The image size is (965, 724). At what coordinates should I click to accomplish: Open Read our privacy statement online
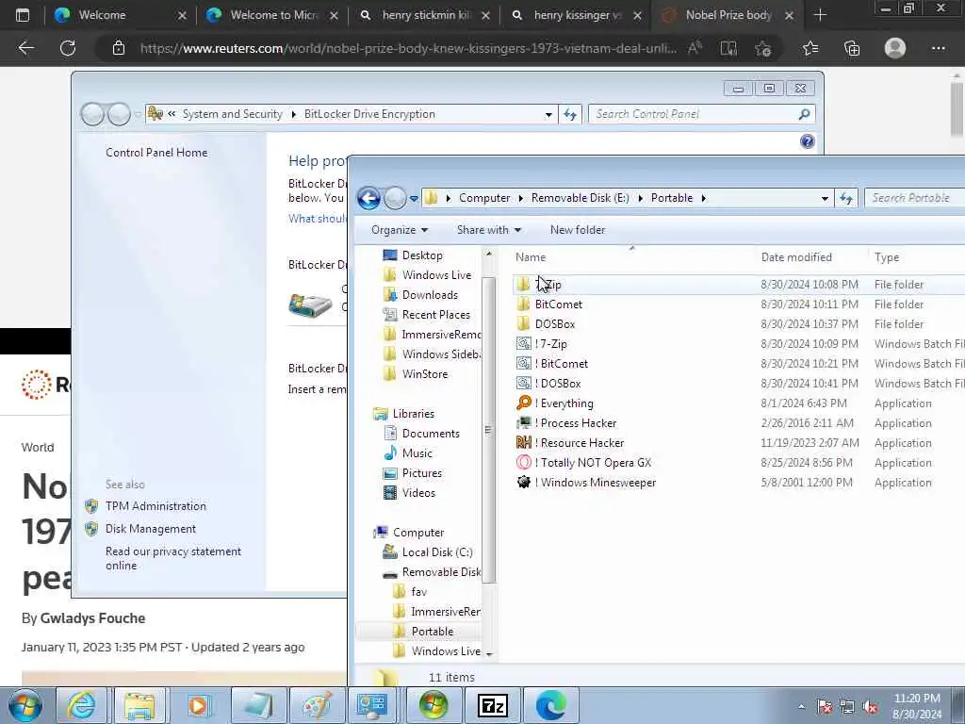[173, 558]
